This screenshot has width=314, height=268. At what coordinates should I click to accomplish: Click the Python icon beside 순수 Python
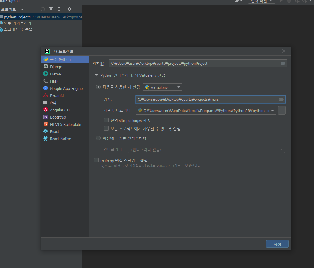tap(46, 59)
